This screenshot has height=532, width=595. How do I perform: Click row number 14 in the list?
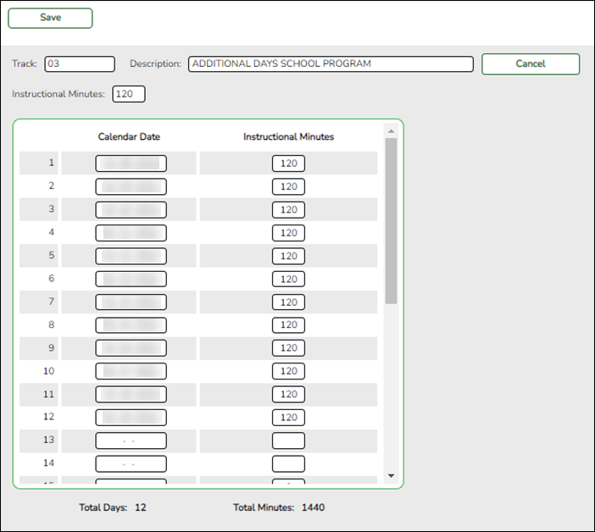point(48,463)
